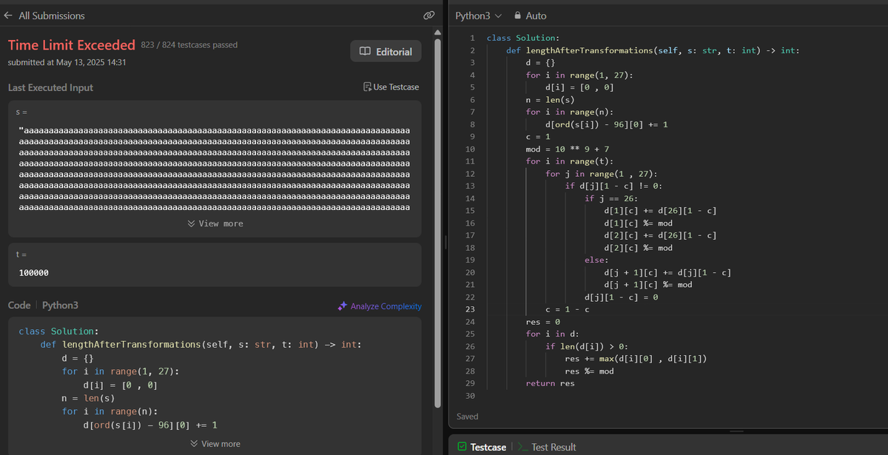Screen dimensions: 888x455
Task: Expand input with View more under string
Action: click(215, 223)
